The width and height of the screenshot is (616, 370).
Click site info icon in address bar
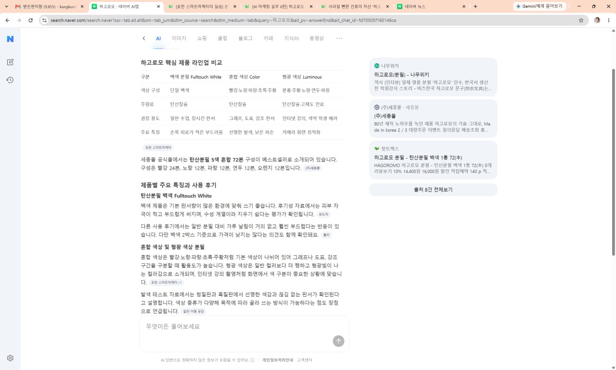click(44, 20)
